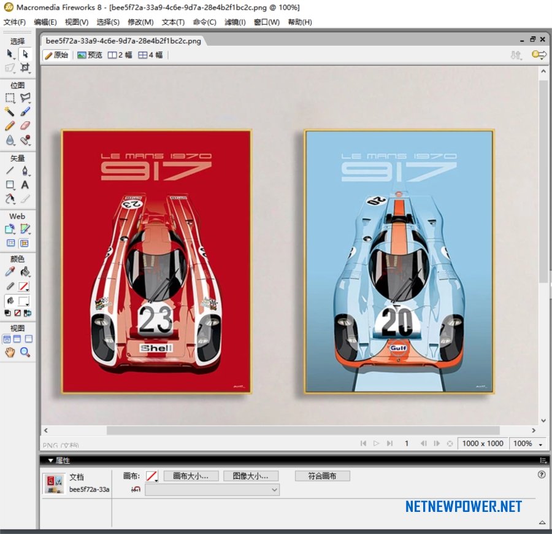Viewport: 552px width, 534px height.
Task: Select the Rubber Stamp tool
Action: point(25,140)
